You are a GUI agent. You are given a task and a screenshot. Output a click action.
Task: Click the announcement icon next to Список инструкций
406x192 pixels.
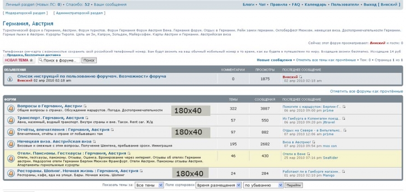click(x=10, y=79)
